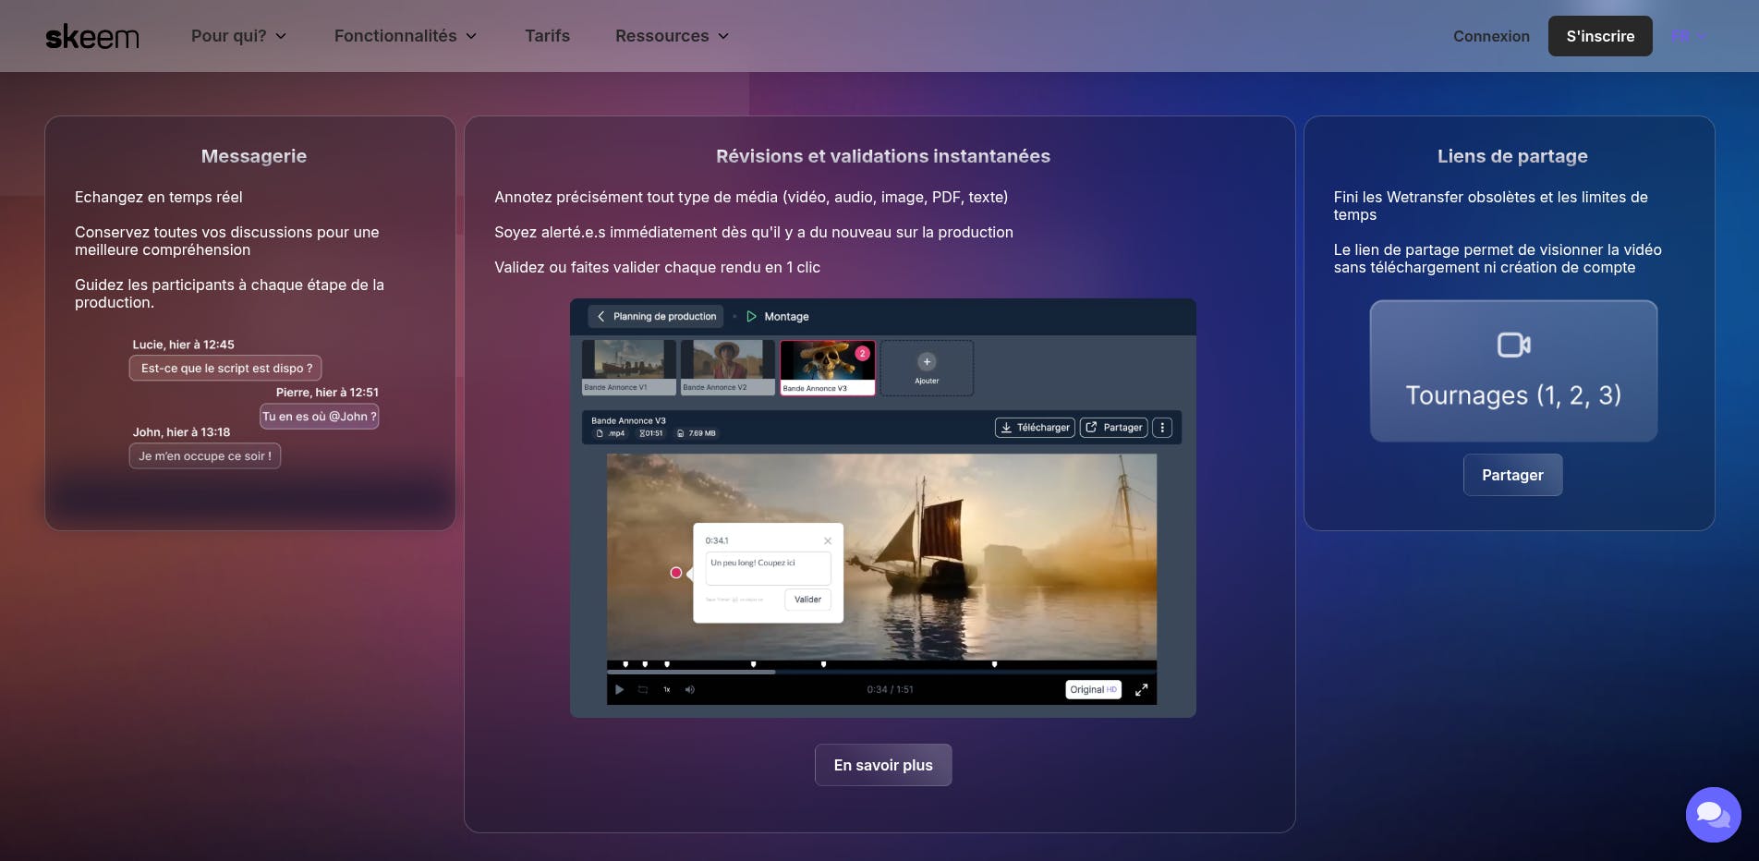Click the pink comment marker on the video
1759x861 pixels.
[676, 573]
